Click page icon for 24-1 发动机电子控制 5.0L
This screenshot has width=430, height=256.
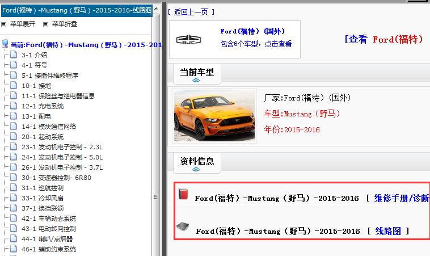[x=14, y=157]
